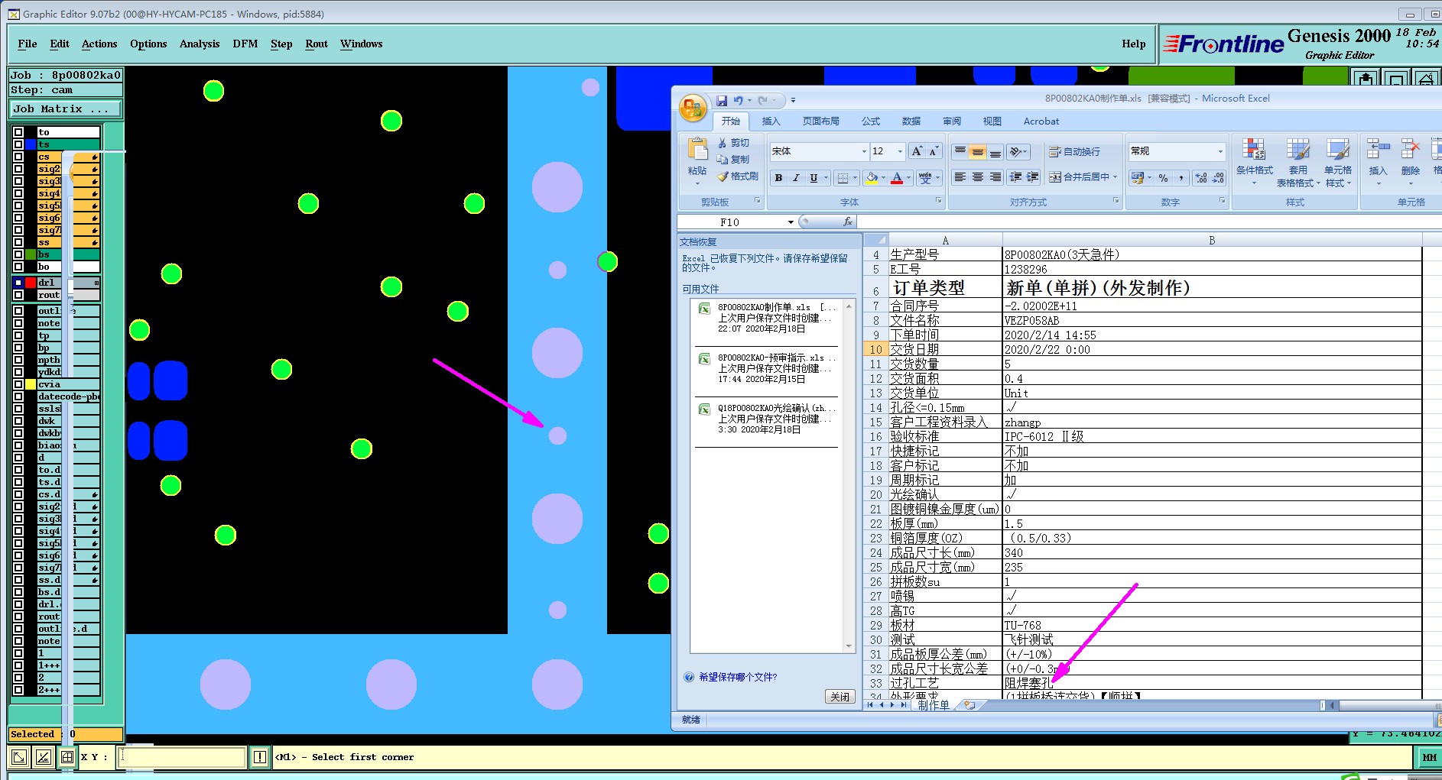Click the Decrease Font Size icon

click(x=933, y=151)
